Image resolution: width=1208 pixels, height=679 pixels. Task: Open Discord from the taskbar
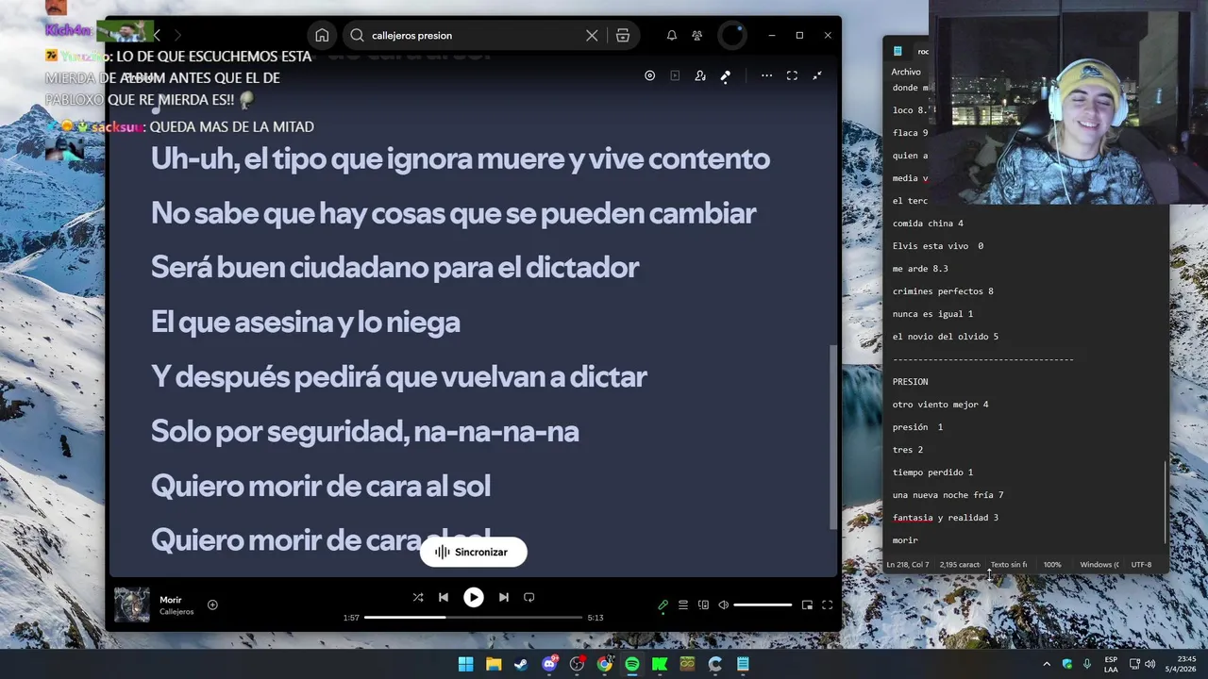point(549,664)
